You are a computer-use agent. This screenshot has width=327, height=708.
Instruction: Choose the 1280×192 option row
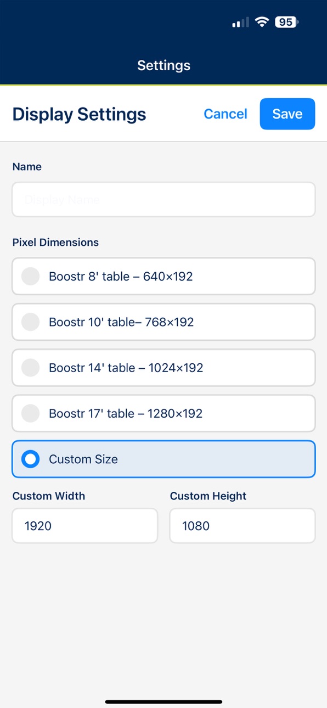coord(163,413)
